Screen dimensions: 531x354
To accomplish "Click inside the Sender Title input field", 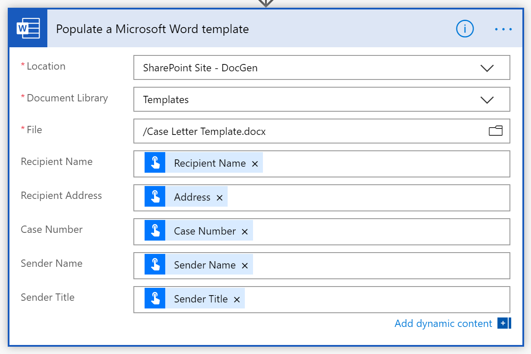I will tap(322, 299).
